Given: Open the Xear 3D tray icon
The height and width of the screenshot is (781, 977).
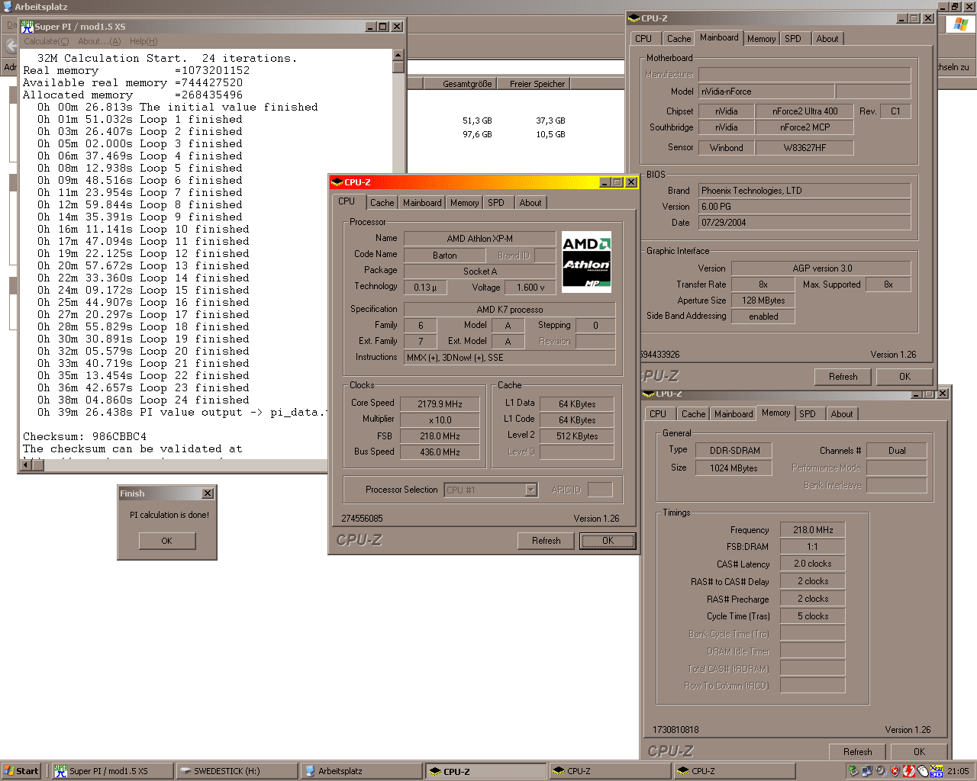Looking at the screenshot, I should click(x=937, y=771).
